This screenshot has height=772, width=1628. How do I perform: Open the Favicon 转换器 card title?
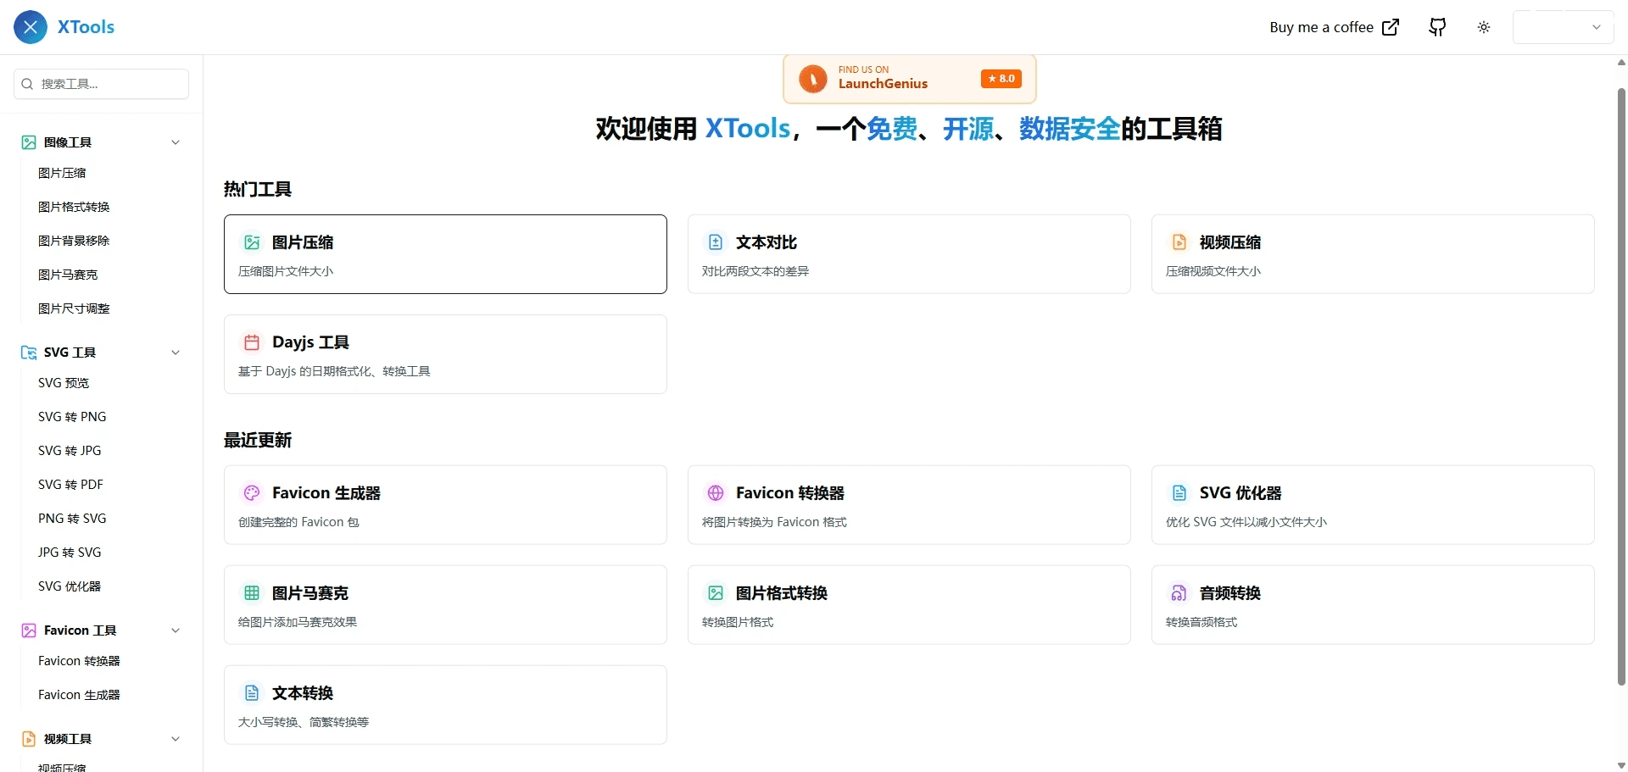pos(790,493)
